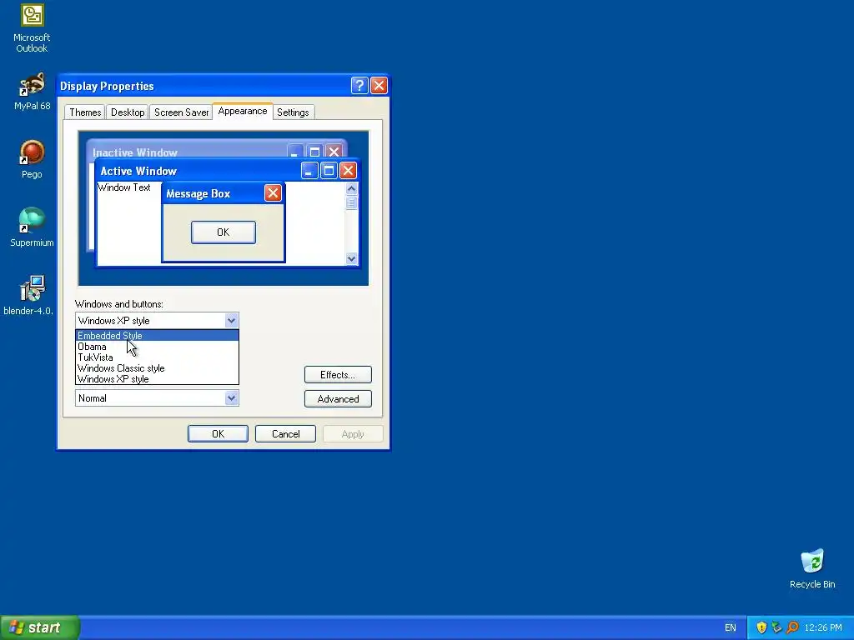The height and width of the screenshot is (640, 854).
Task: Click the EN language indicator
Action: click(731, 627)
